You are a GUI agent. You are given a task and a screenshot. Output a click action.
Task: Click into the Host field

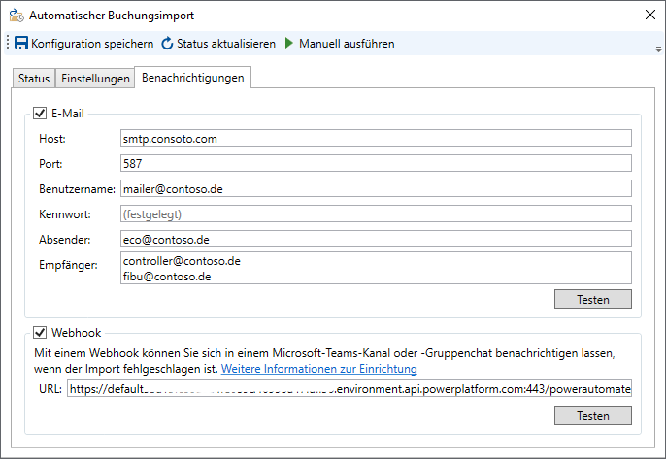click(376, 139)
